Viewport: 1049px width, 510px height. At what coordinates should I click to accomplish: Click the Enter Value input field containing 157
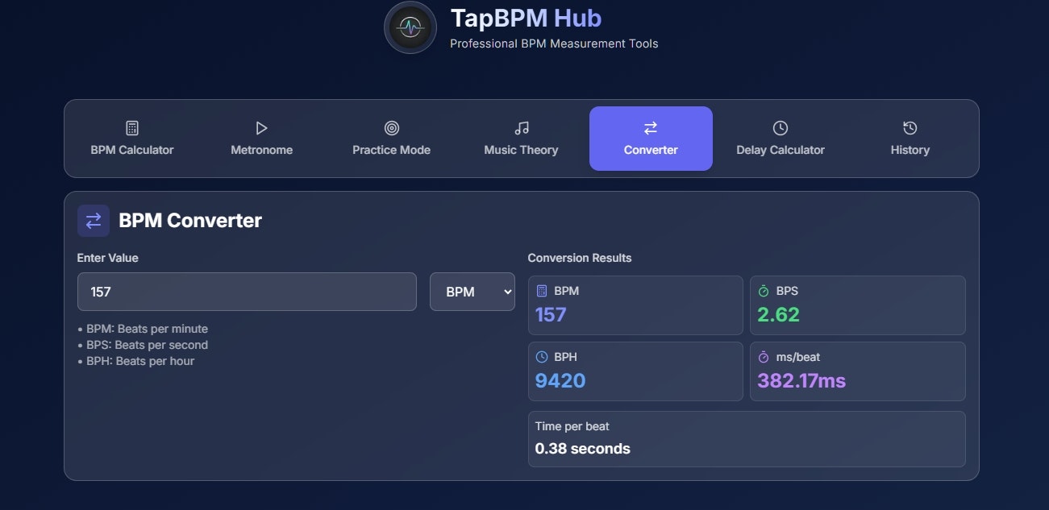(x=247, y=292)
